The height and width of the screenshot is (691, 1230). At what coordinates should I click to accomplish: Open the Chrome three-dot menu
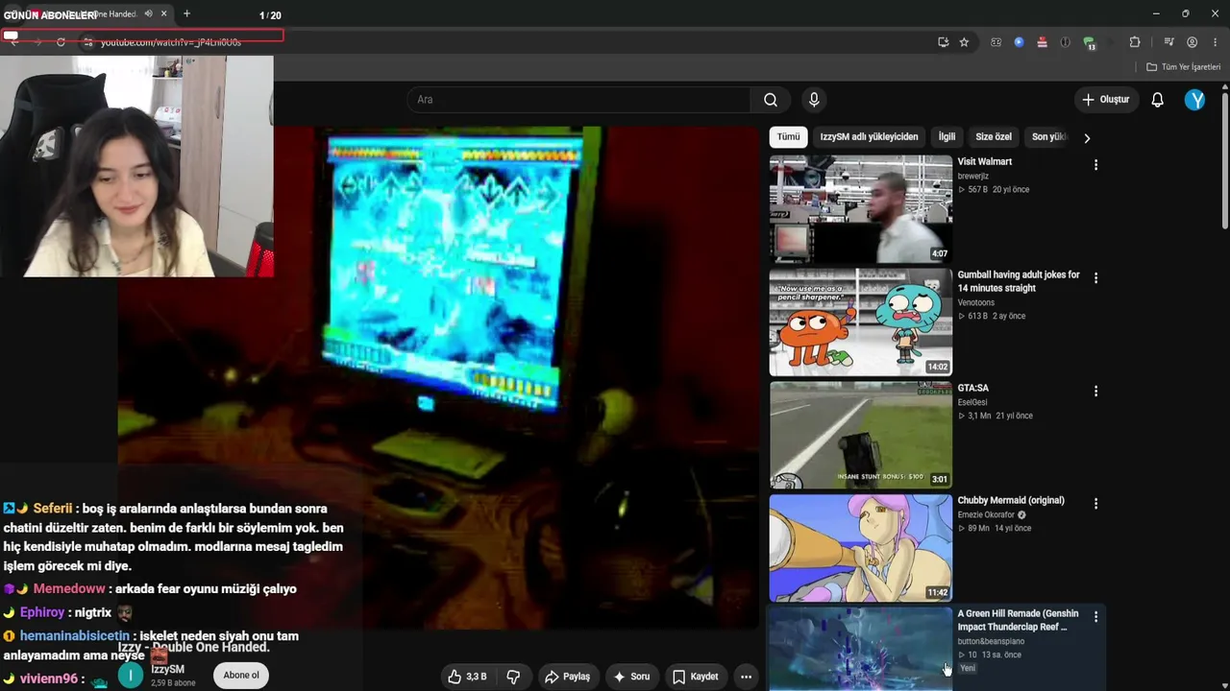1216,42
